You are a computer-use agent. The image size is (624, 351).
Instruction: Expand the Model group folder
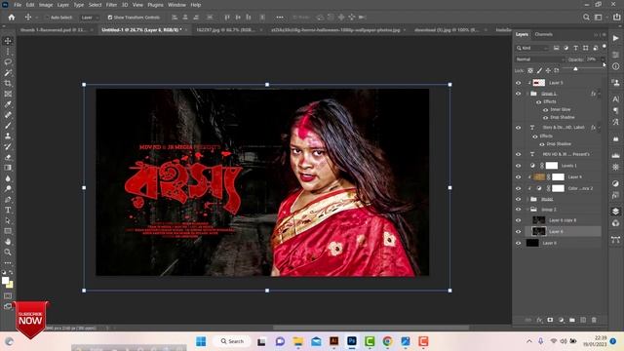tap(528, 199)
